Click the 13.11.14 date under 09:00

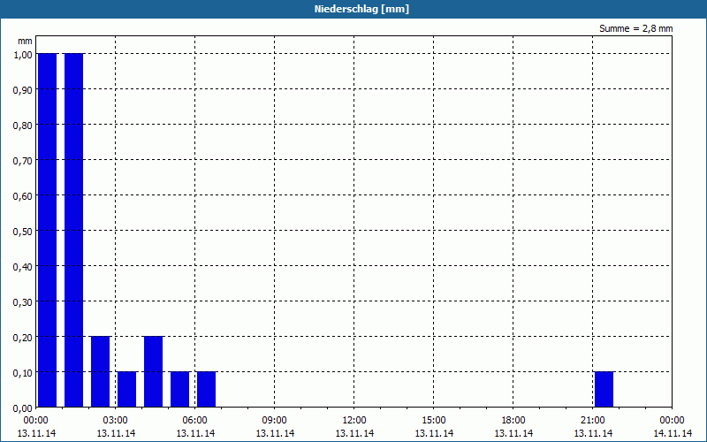point(275,433)
